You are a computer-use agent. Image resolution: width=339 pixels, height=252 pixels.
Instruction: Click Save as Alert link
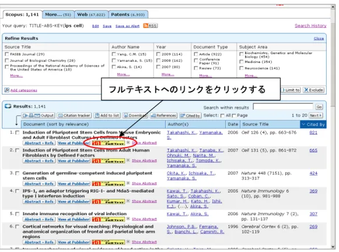pyautogui.click(x=127, y=26)
